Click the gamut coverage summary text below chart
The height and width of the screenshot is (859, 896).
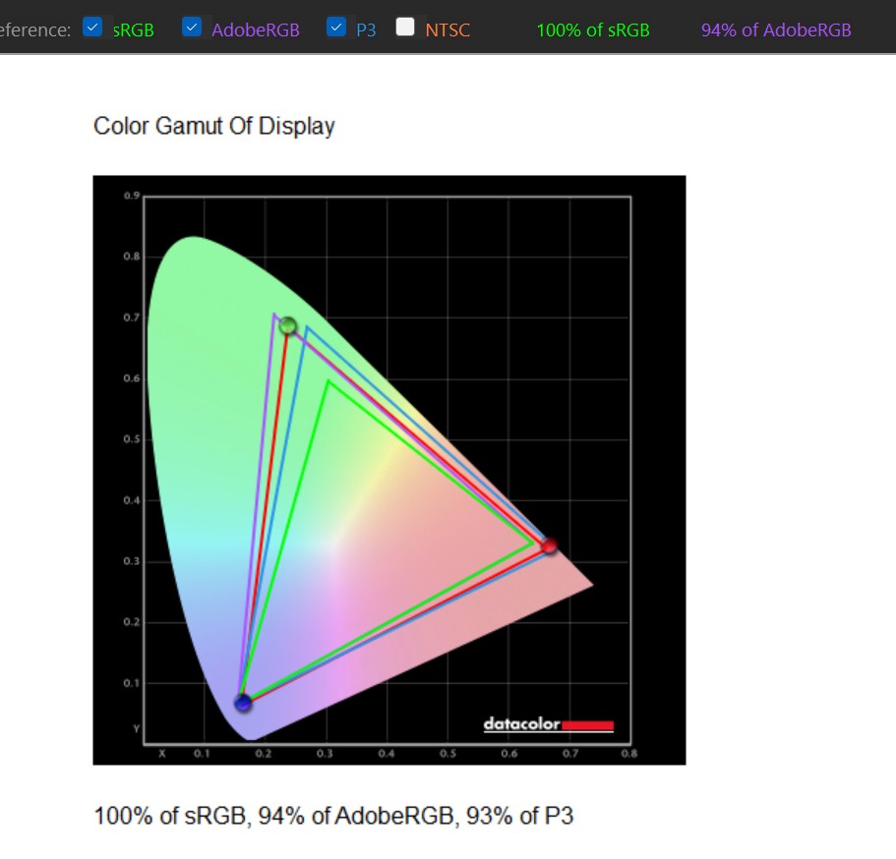[333, 816]
